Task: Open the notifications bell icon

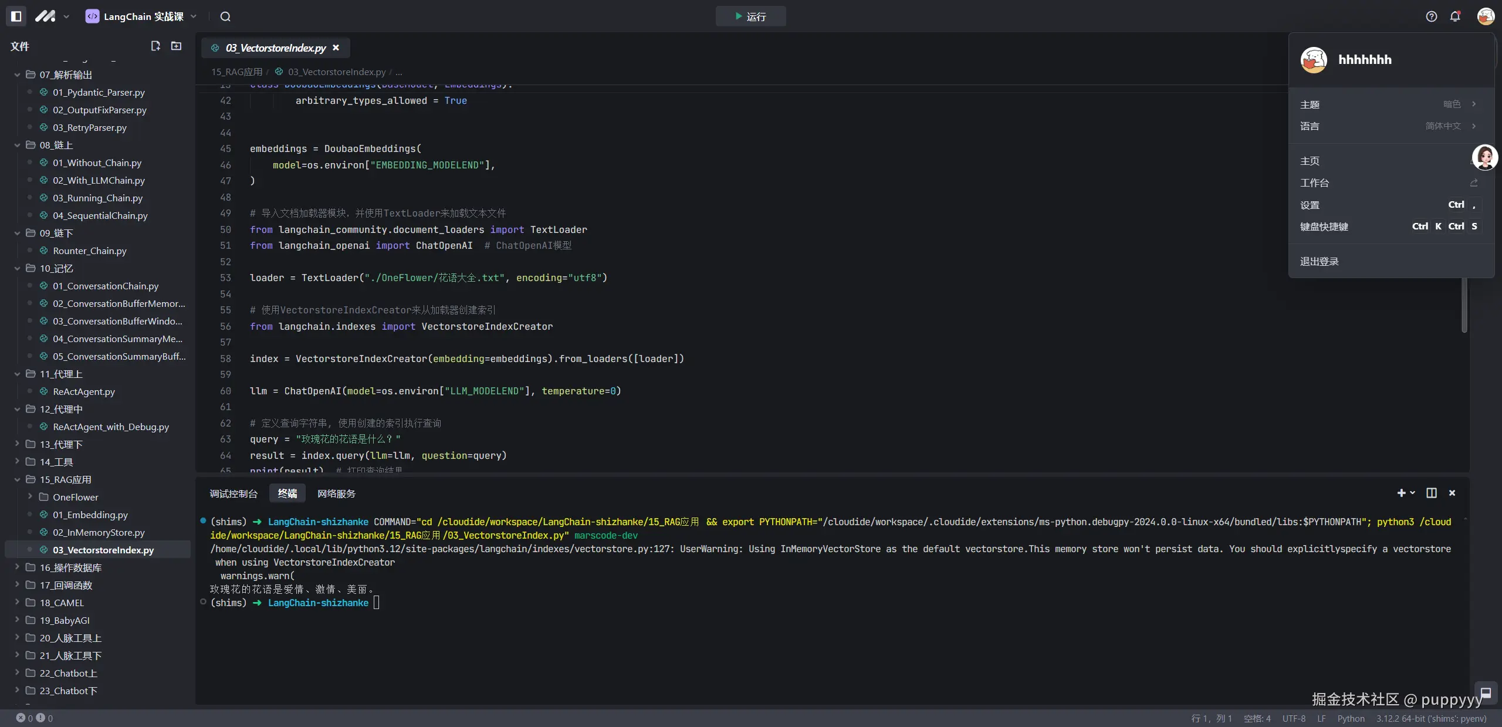Action: click(1455, 16)
